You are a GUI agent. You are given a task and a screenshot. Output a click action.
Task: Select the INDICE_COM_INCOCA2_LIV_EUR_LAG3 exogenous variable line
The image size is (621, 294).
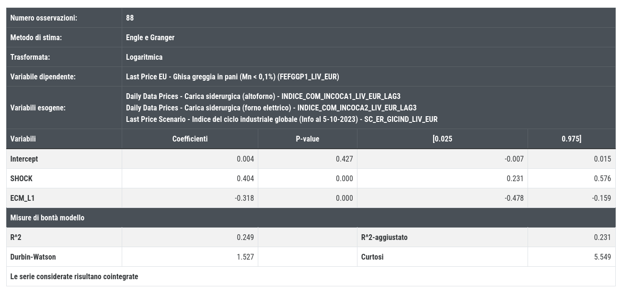[x=271, y=108]
